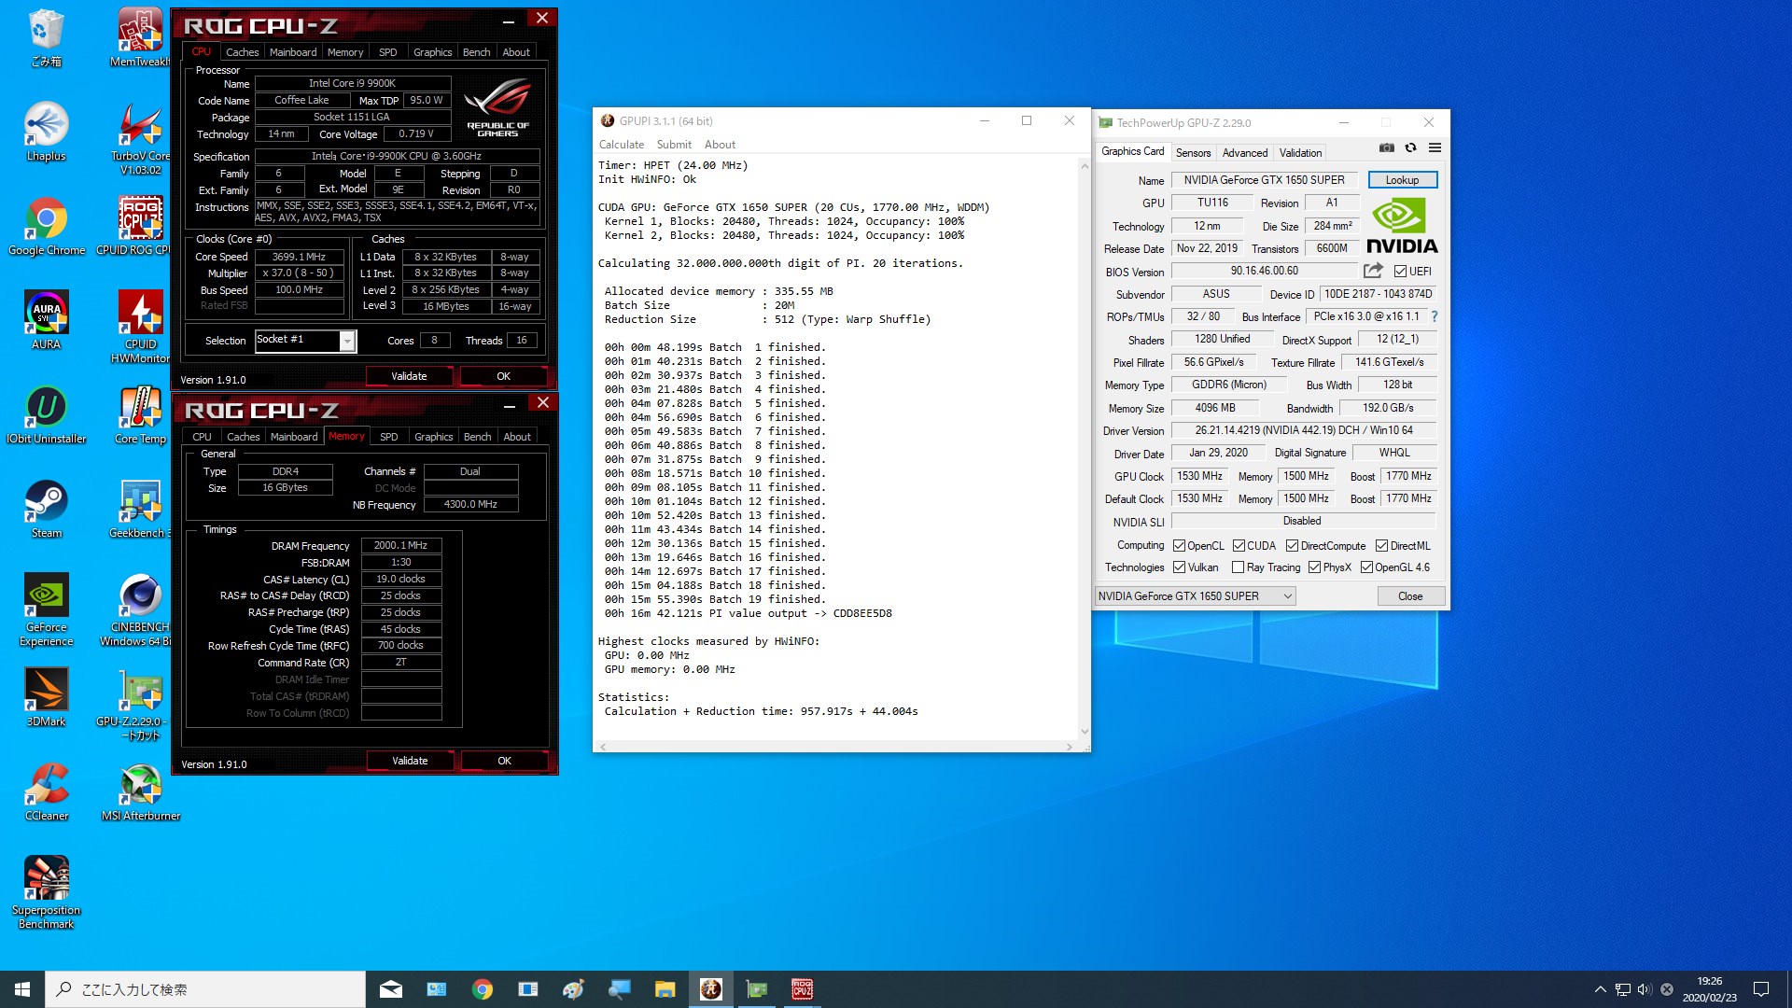The height and width of the screenshot is (1008, 1792).
Task: Click Close button in GPU-Z
Action: 1410,596
